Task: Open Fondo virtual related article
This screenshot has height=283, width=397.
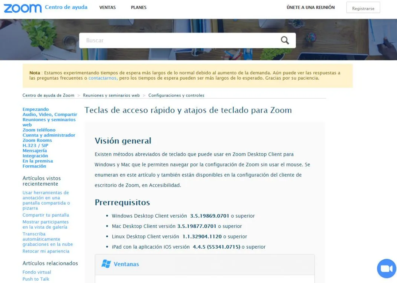Action: point(37,272)
